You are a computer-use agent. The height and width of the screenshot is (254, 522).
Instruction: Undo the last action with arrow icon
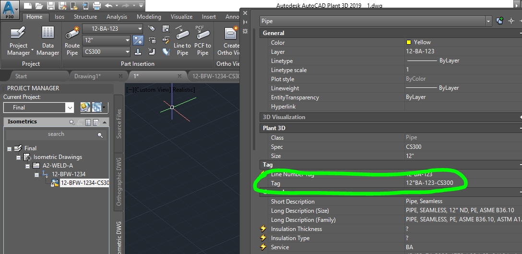click(108, 5)
